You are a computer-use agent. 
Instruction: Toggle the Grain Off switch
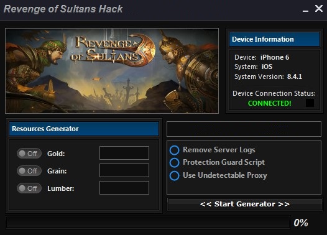(29, 171)
